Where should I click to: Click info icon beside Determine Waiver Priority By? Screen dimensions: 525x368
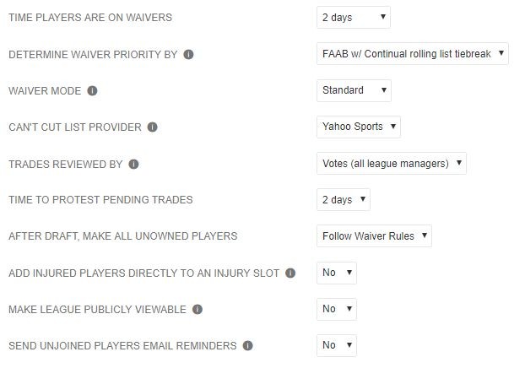pyautogui.click(x=189, y=55)
